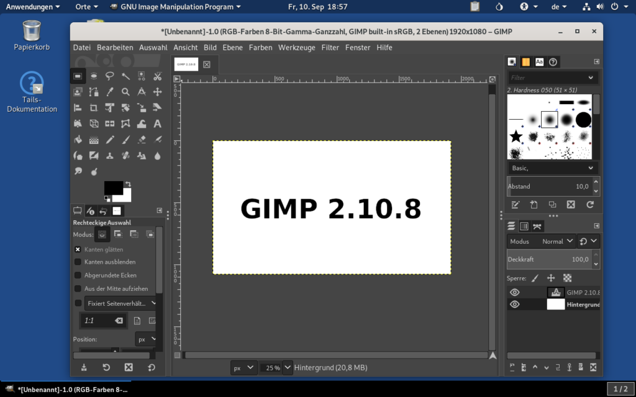This screenshot has height=397, width=636.
Task: Select the Align tool
Action: pos(78,108)
